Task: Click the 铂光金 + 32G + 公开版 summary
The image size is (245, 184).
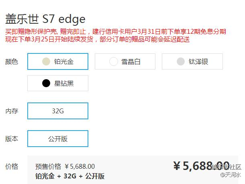Action: pos(70,176)
